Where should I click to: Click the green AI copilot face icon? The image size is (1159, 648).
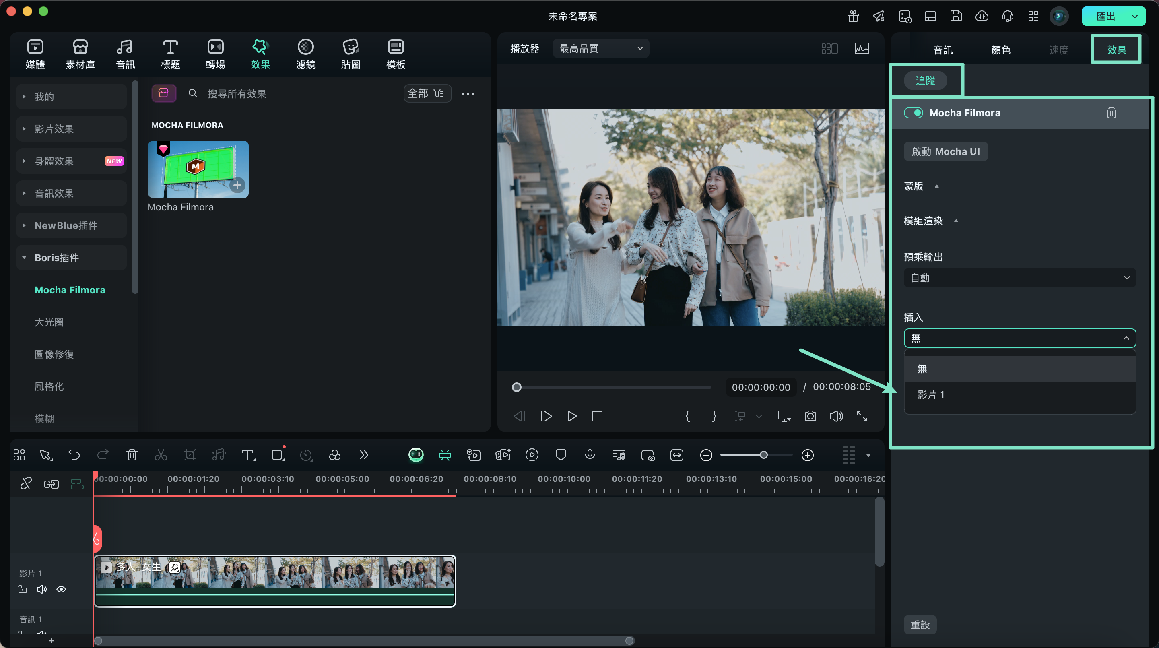[x=416, y=455]
